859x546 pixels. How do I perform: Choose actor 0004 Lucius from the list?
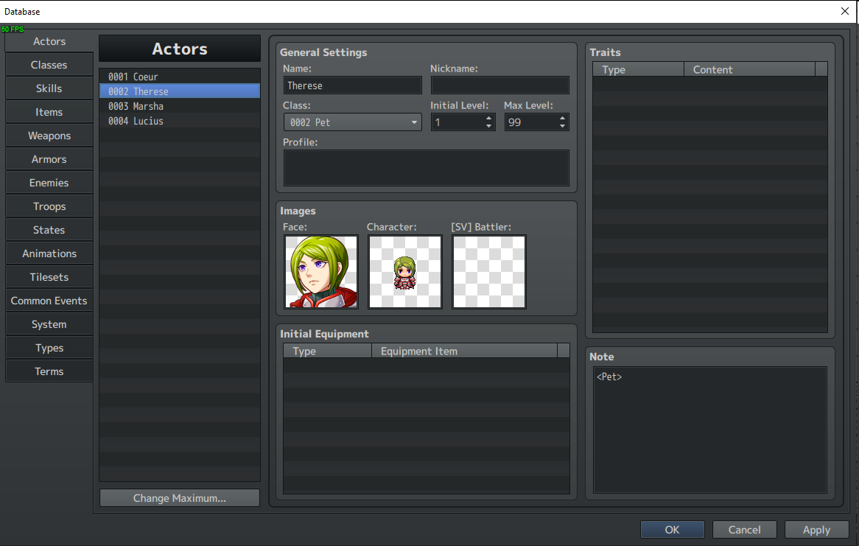(x=180, y=121)
